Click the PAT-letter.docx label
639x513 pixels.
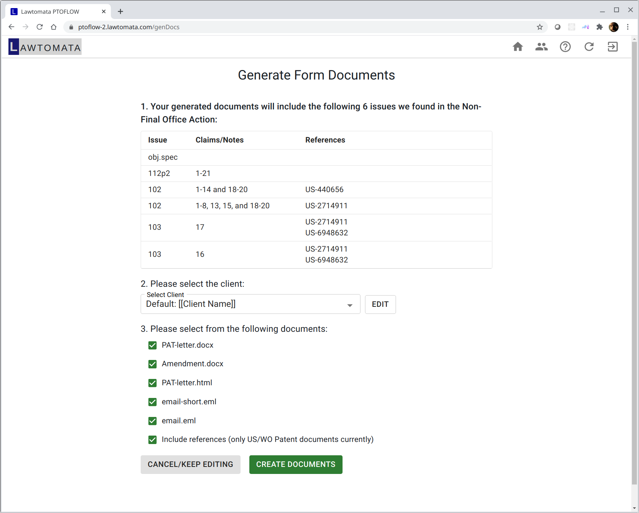(x=187, y=345)
